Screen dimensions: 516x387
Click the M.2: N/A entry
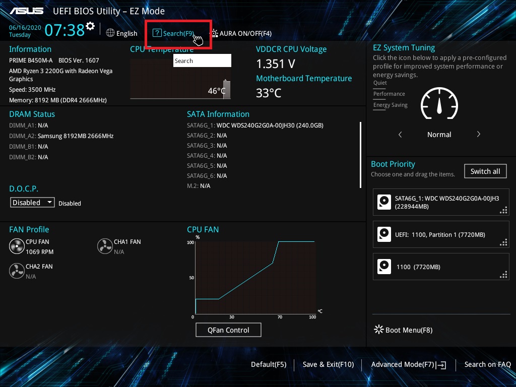(x=199, y=186)
